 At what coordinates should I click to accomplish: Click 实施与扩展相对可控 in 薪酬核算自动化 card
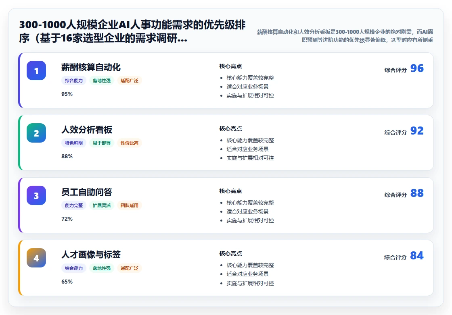click(x=250, y=95)
